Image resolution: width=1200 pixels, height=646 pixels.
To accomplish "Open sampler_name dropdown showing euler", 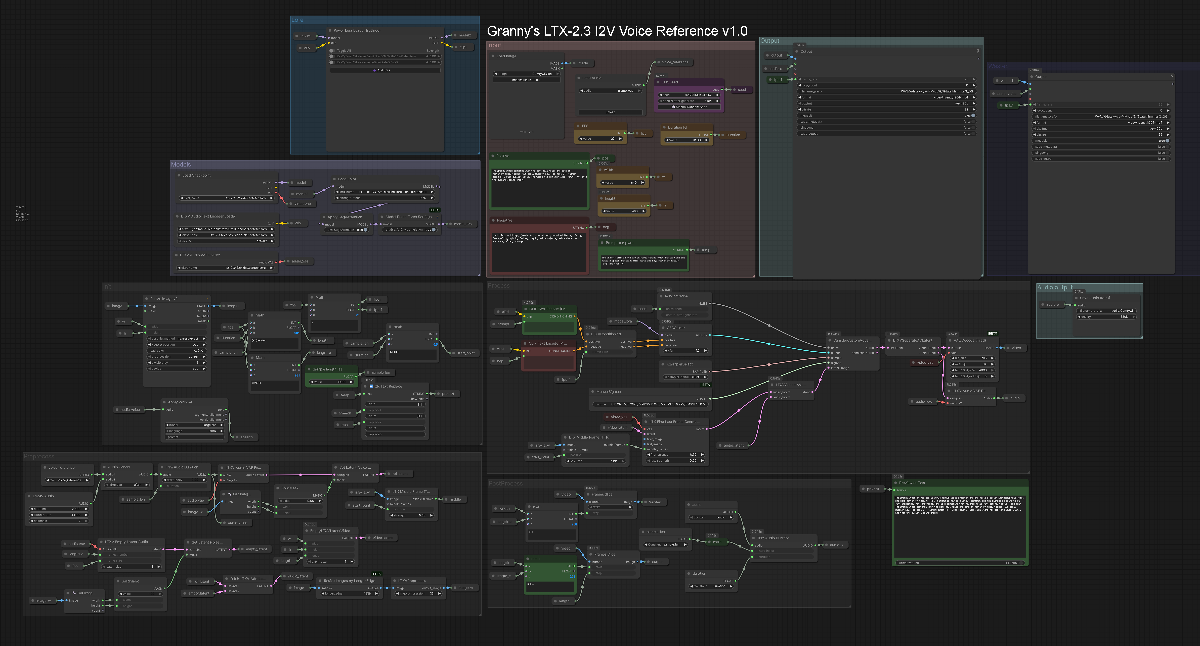I will [x=685, y=377].
